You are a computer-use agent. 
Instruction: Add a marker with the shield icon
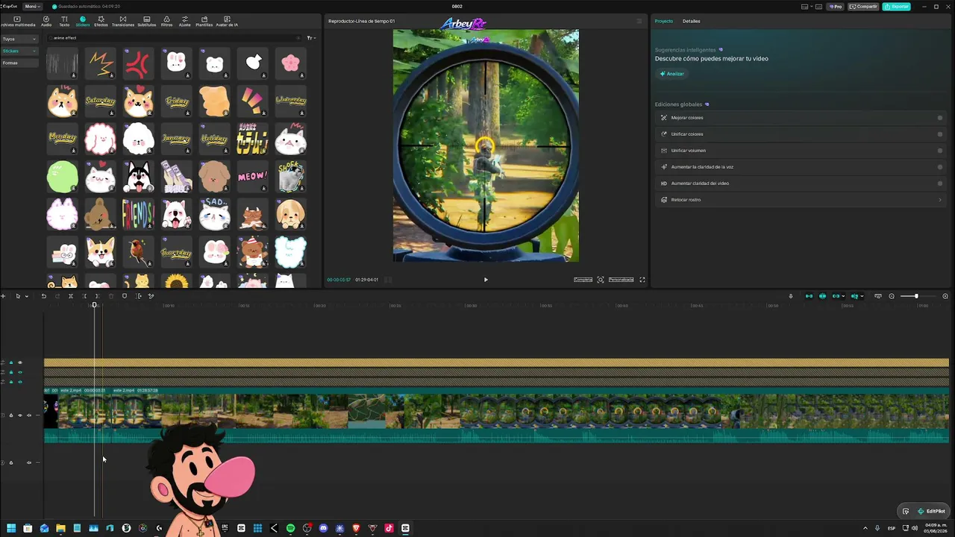coord(125,296)
